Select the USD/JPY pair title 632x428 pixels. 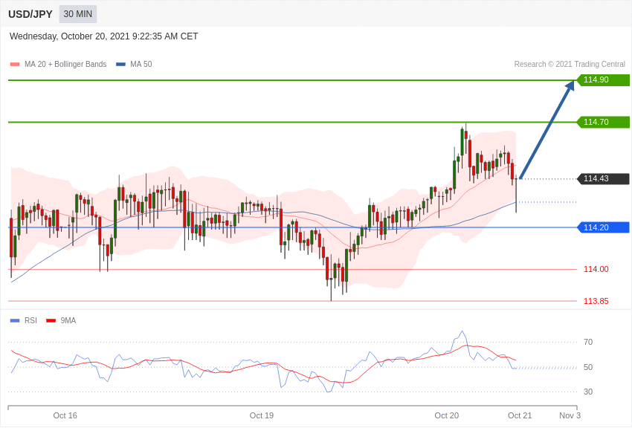(x=30, y=14)
